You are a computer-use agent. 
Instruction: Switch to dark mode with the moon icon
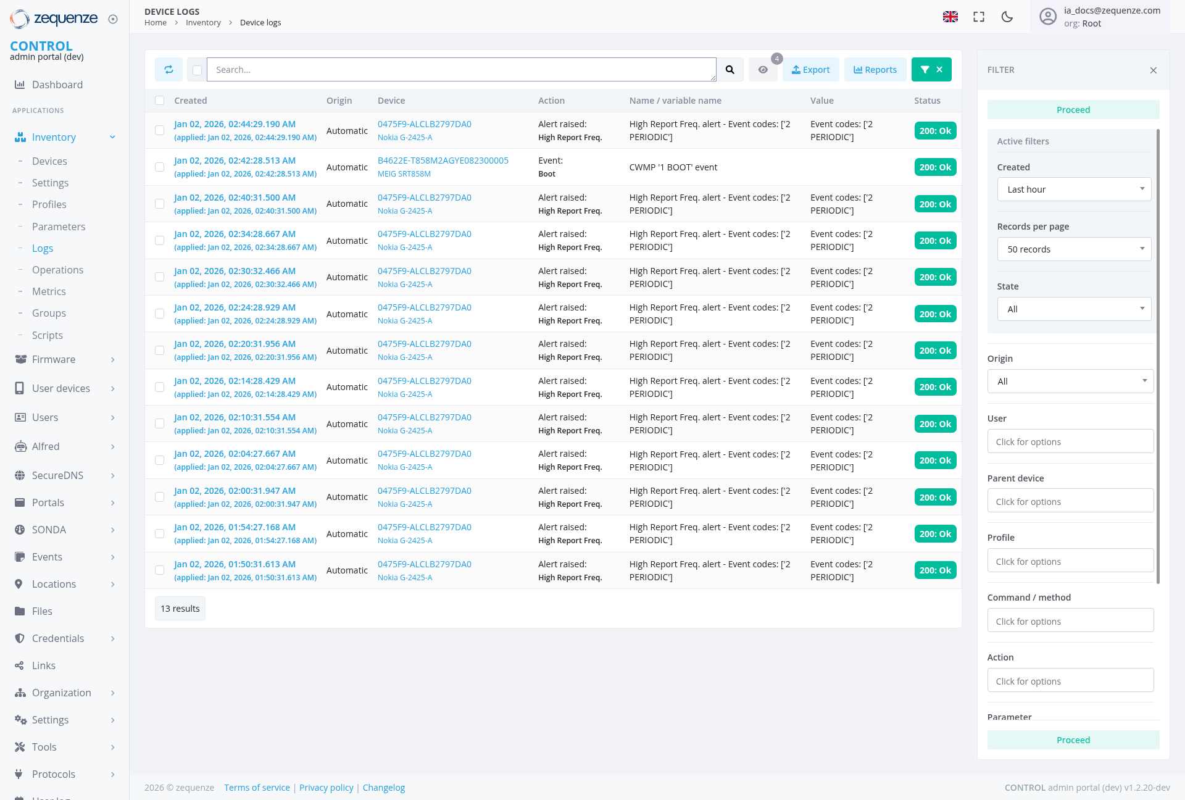1007,17
